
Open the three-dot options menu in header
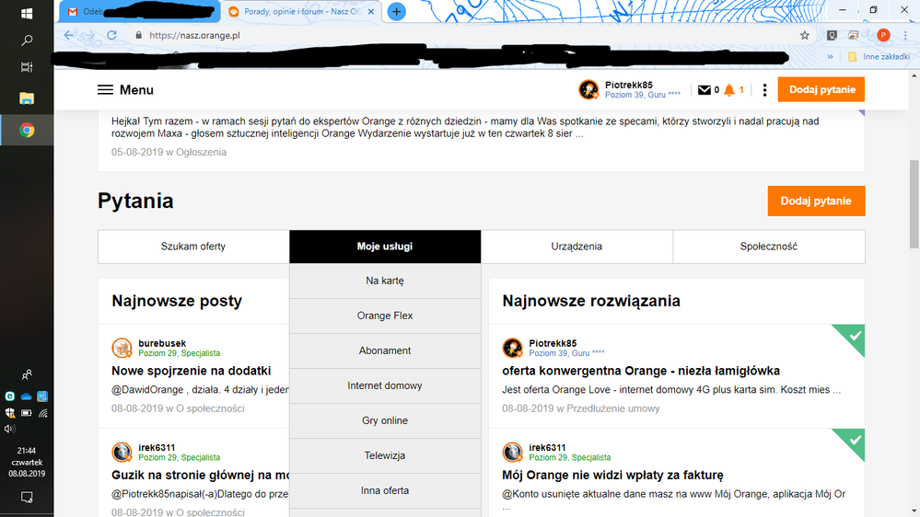[764, 90]
